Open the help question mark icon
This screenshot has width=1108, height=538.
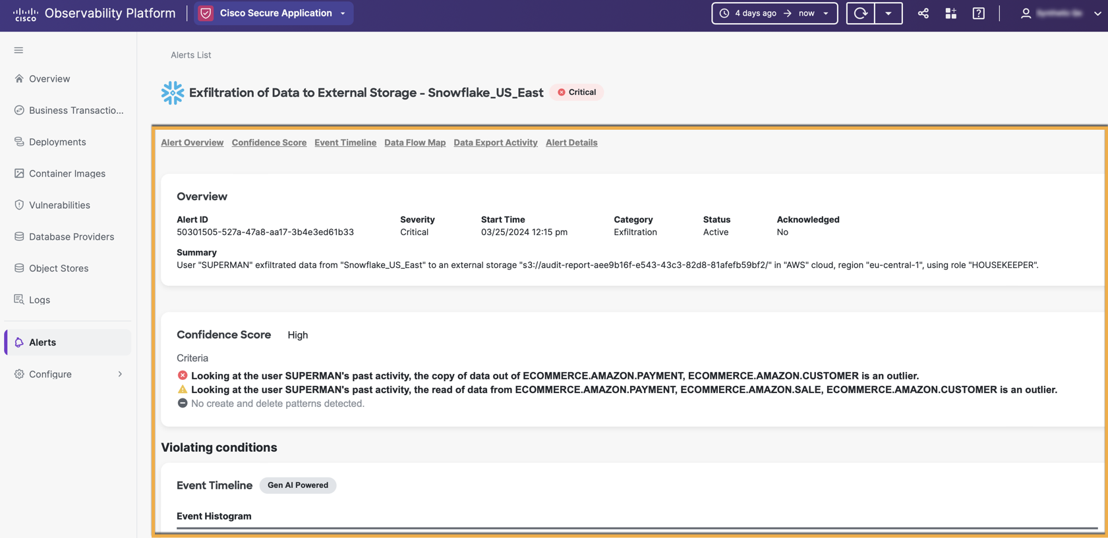978,13
